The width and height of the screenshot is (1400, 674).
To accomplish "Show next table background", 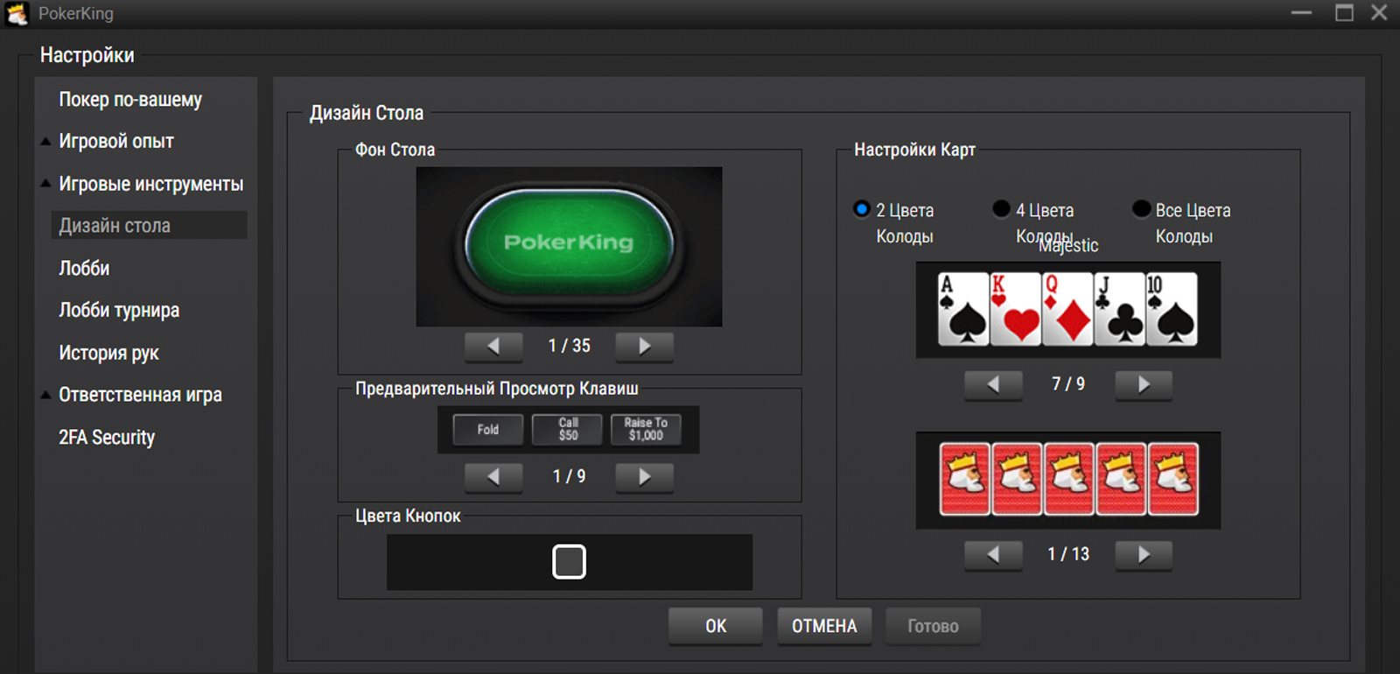I will click(x=644, y=347).
